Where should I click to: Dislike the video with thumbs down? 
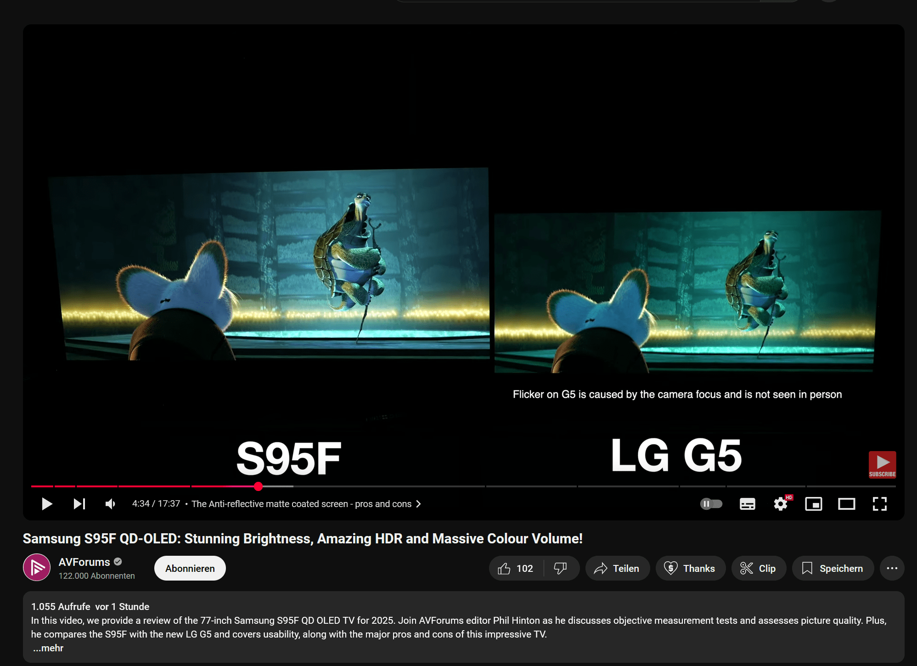(561, 569)
